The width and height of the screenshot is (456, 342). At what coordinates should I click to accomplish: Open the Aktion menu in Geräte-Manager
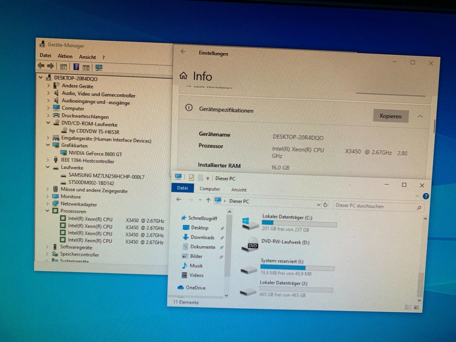65,56
